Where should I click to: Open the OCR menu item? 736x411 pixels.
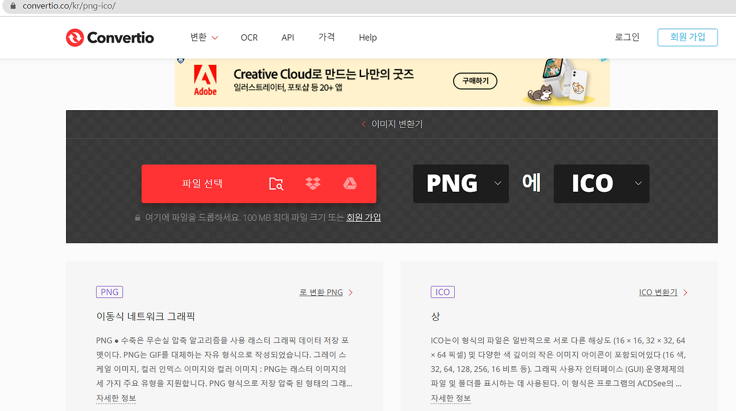tap(249, 37)
